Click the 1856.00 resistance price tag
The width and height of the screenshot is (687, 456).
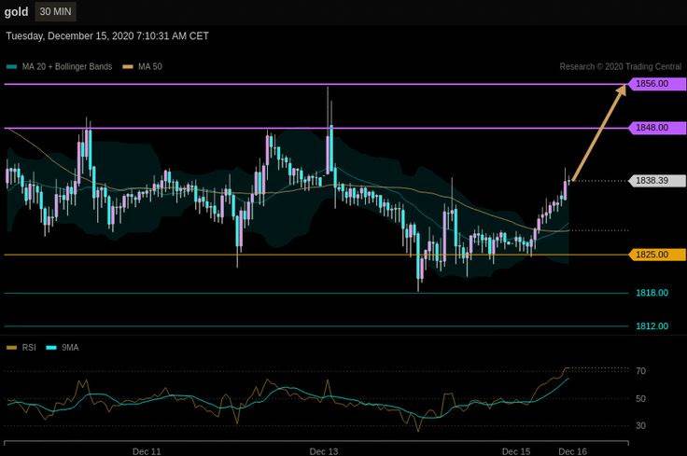657,84
